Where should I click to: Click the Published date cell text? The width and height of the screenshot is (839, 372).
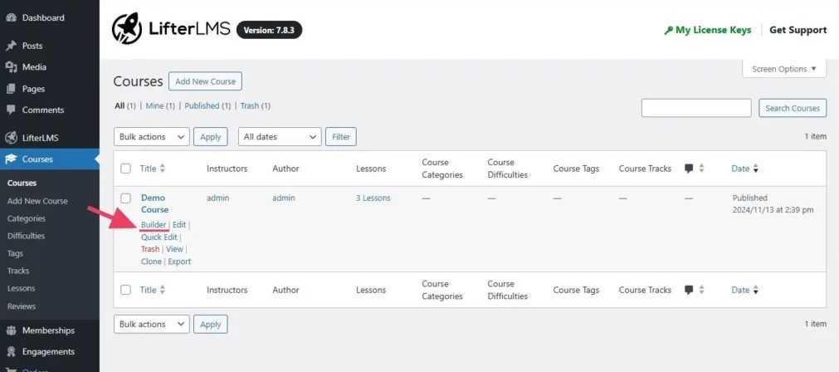(773, 204)
